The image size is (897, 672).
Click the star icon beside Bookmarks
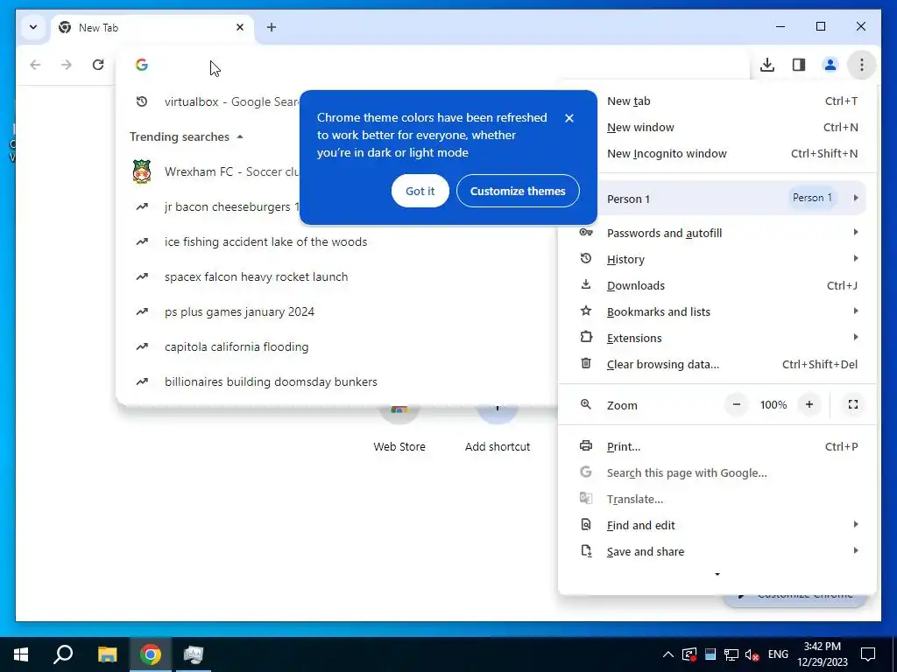586,311
